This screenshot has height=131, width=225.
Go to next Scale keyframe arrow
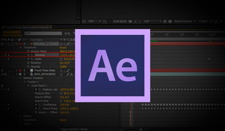coord(8,59)
